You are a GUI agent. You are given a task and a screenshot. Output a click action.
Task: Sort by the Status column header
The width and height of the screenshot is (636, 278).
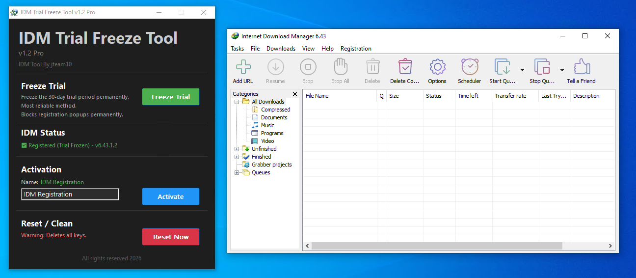click(439, 96)
